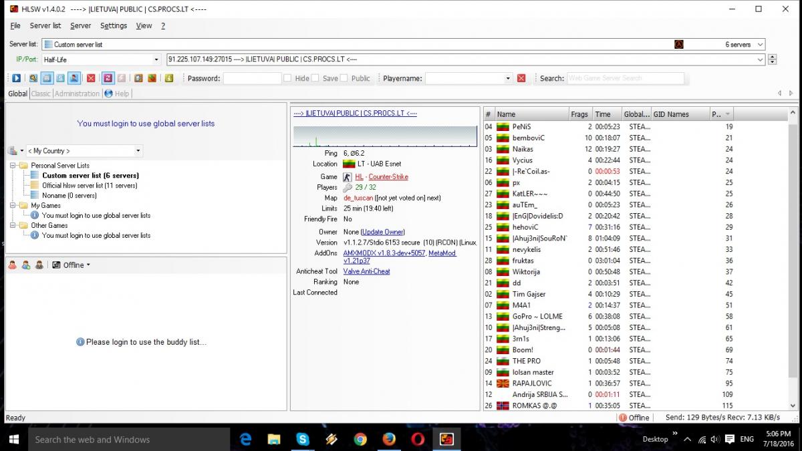Click the red X delete toolbar icon
This screenshot has width=802, height=451.
coord(91,78)
